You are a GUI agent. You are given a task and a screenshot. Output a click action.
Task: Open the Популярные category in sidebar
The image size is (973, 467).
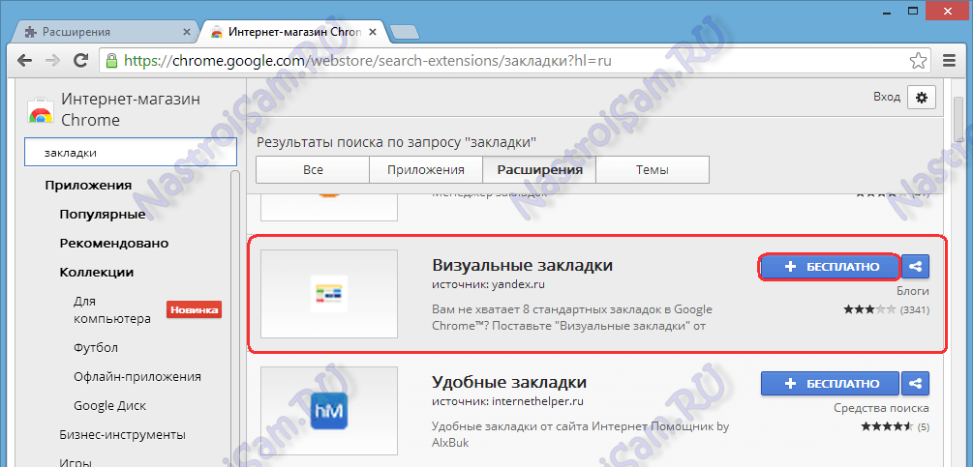(x=102, y=215)
